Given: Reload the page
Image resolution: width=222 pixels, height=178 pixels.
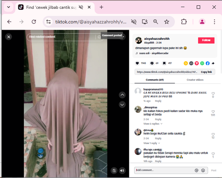Looking at the screenshot, I should click(x=34, y=22).
